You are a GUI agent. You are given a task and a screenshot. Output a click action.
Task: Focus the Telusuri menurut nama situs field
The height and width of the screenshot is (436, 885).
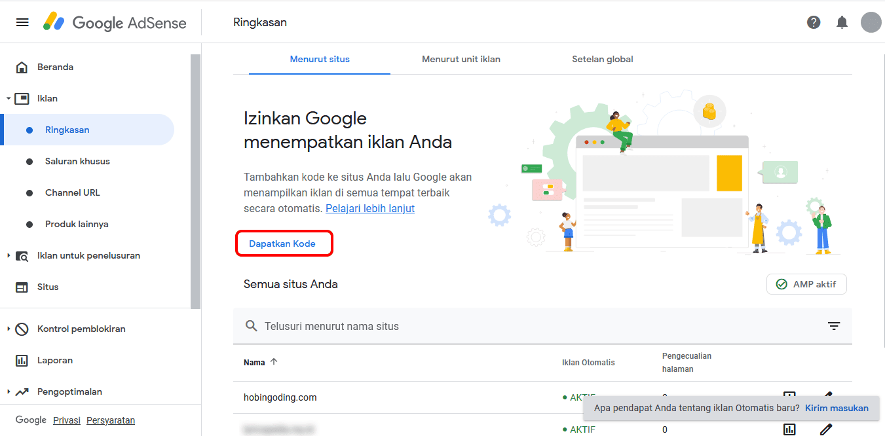pos(542,326)
